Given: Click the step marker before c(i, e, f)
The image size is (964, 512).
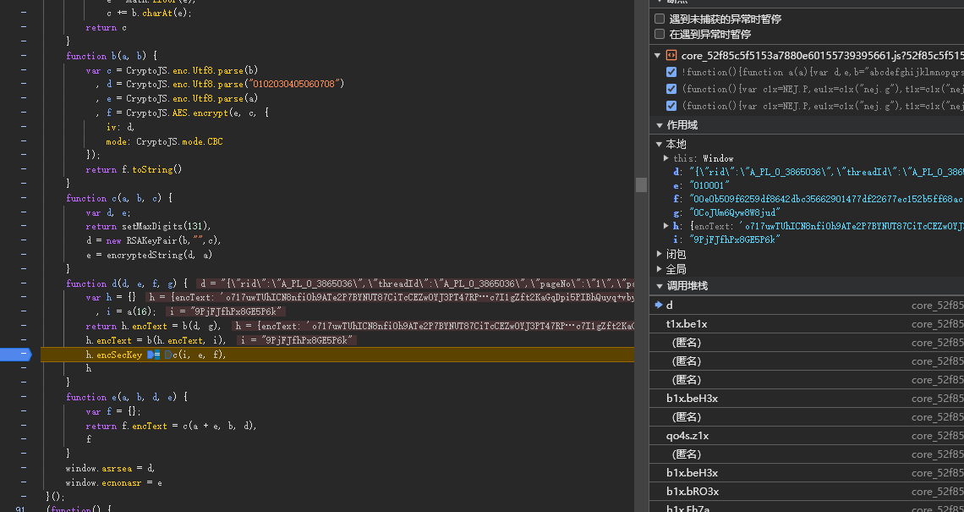Looking at the screenshot, I should click(x=168, y=355).
